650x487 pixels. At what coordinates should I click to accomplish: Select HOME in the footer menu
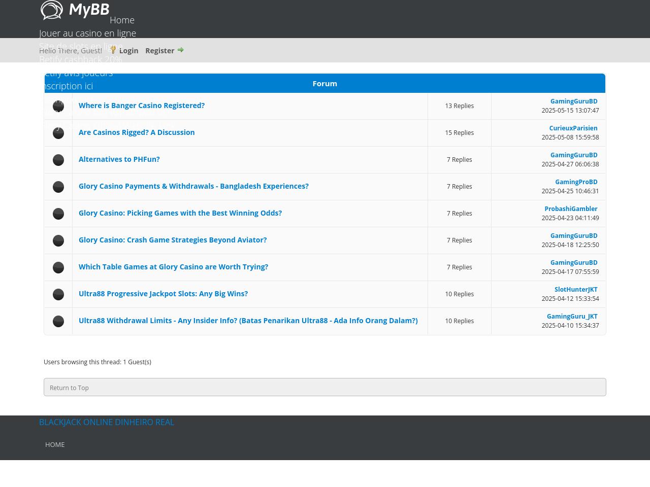55,444
